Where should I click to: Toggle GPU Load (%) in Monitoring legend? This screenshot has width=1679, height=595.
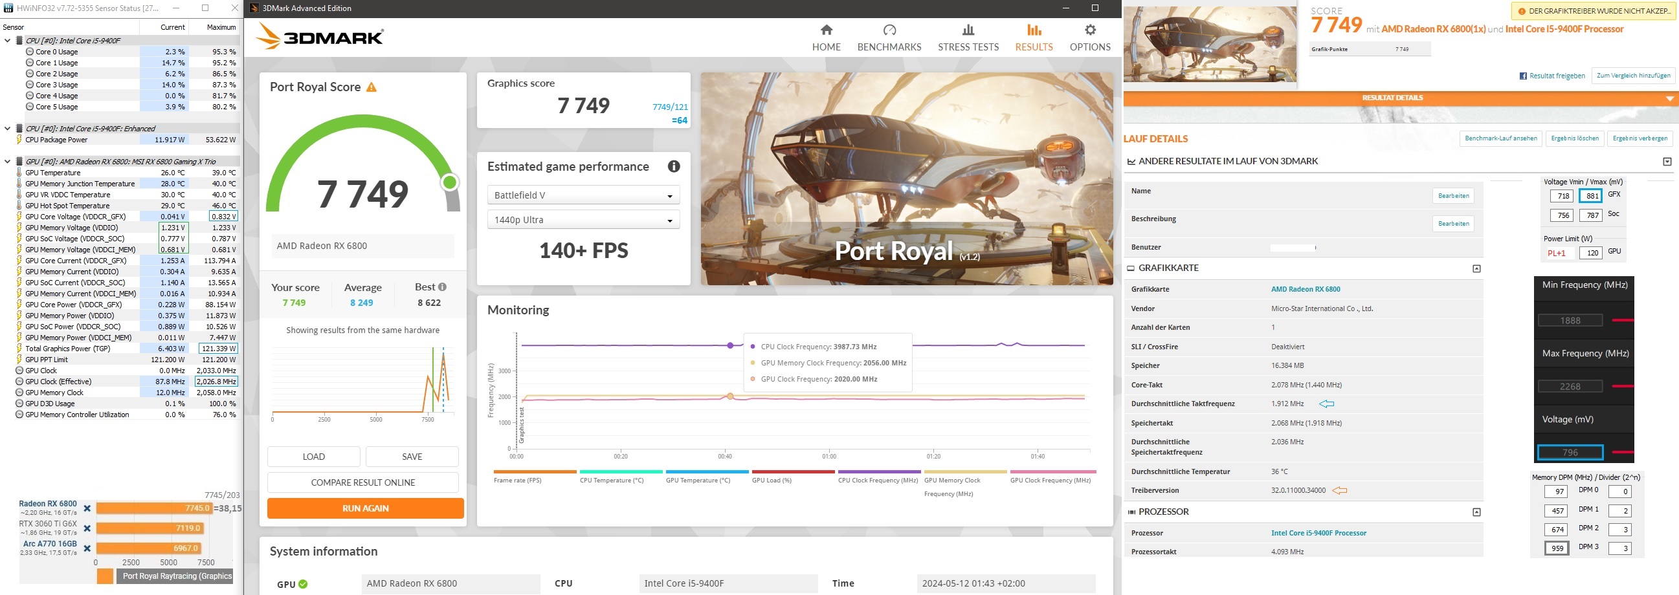(792, 477)
